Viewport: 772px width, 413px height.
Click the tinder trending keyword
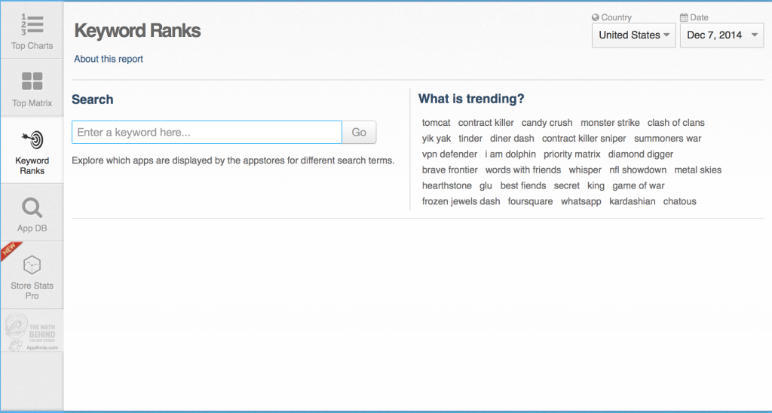(x=470, y=139)
